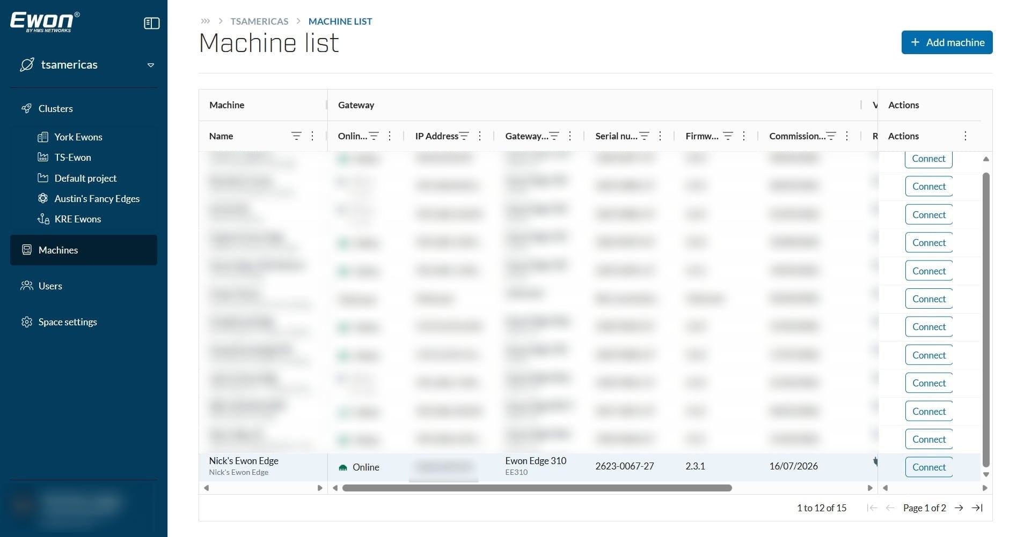Screen dimensions: 1024x537
Task: Click the right arrow of the Gateway horizontal scrollbar
Action: pyautogui.click(x=870, y=488)
